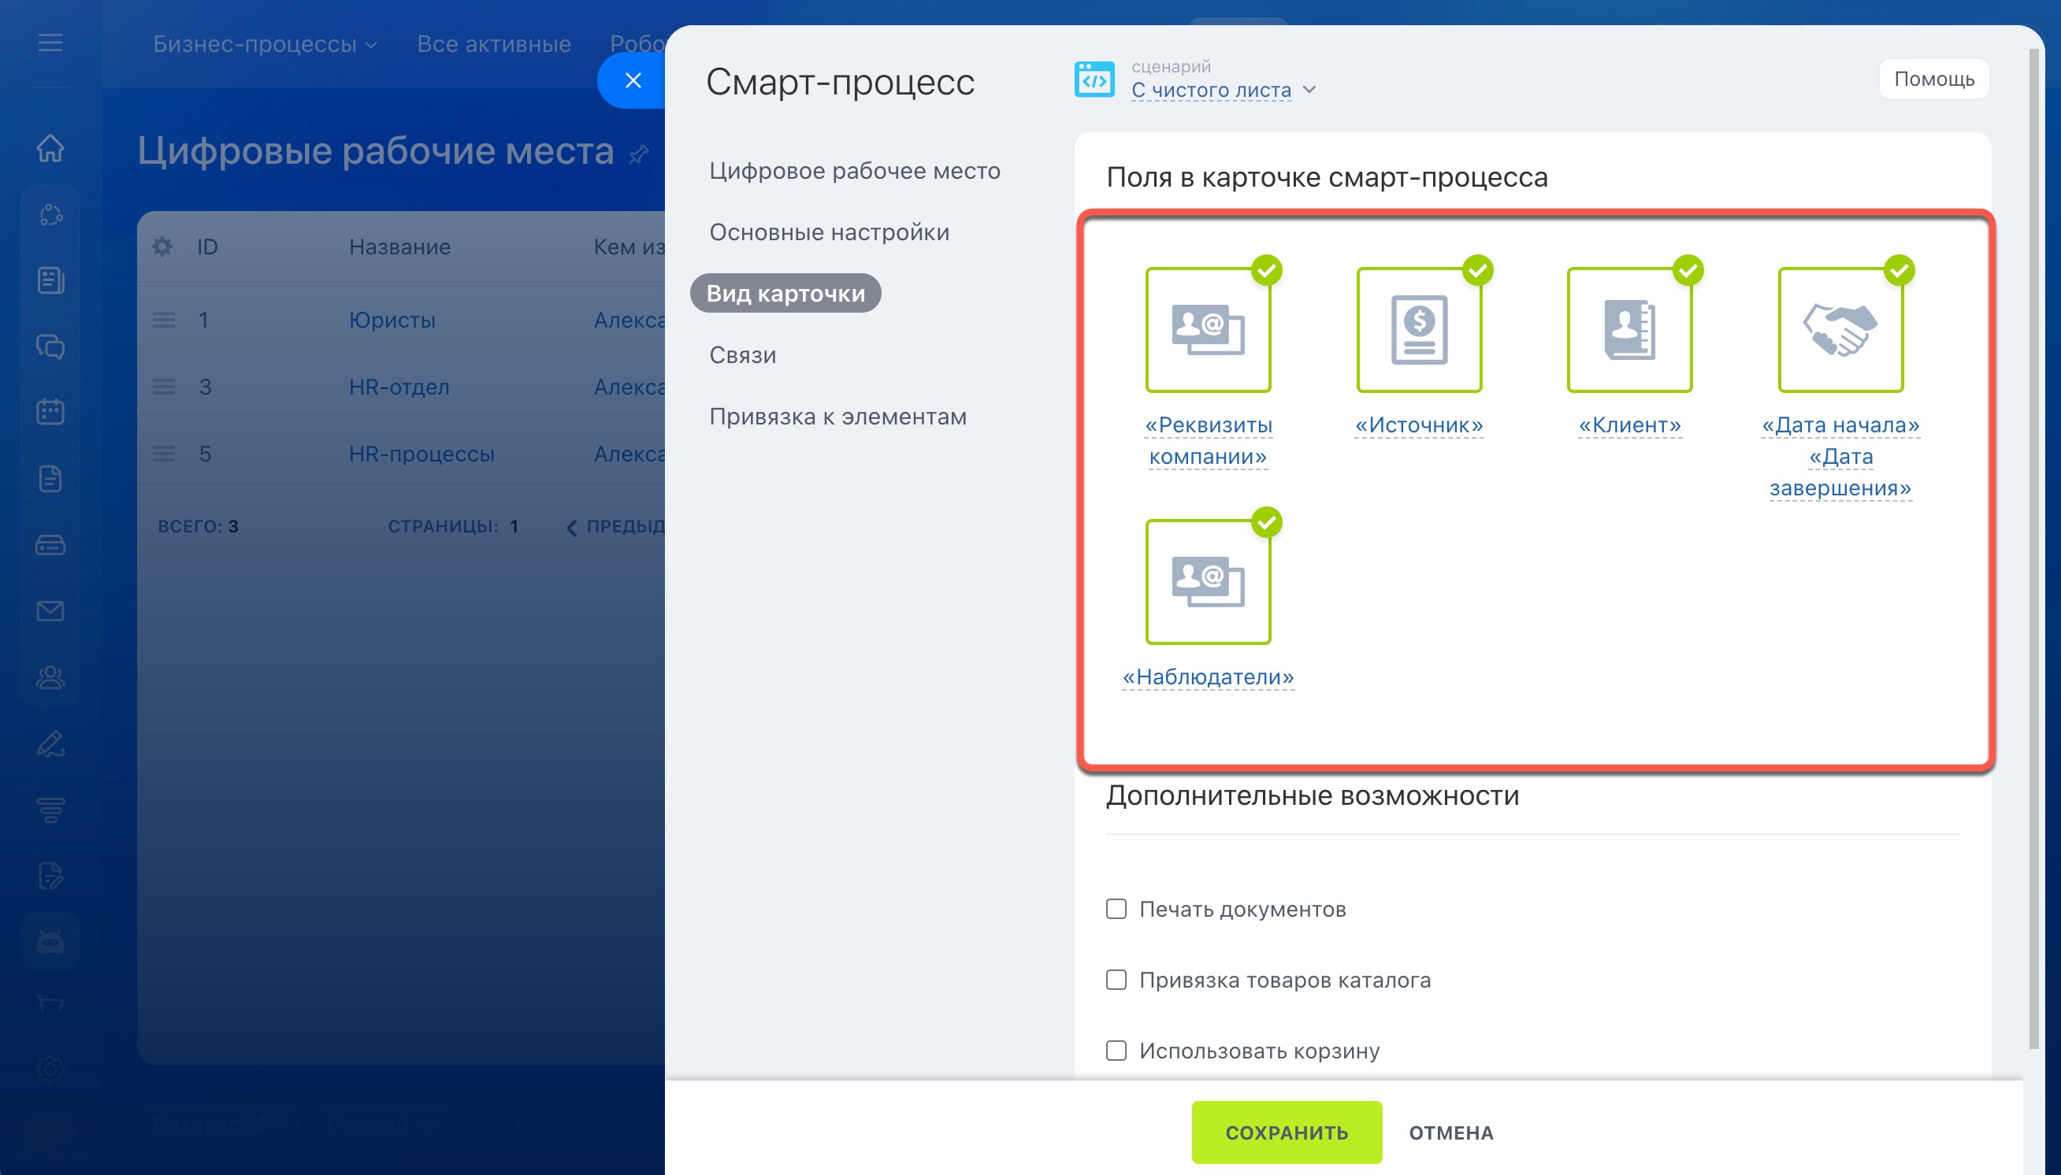Click the mail envelope sidebar icon
Screen dimensions: 2061x1175
50,611
